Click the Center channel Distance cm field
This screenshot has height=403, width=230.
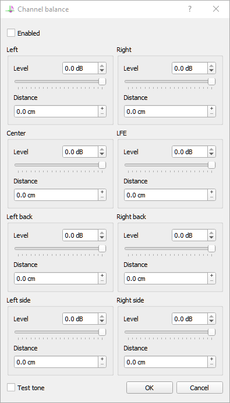point(56,195)
